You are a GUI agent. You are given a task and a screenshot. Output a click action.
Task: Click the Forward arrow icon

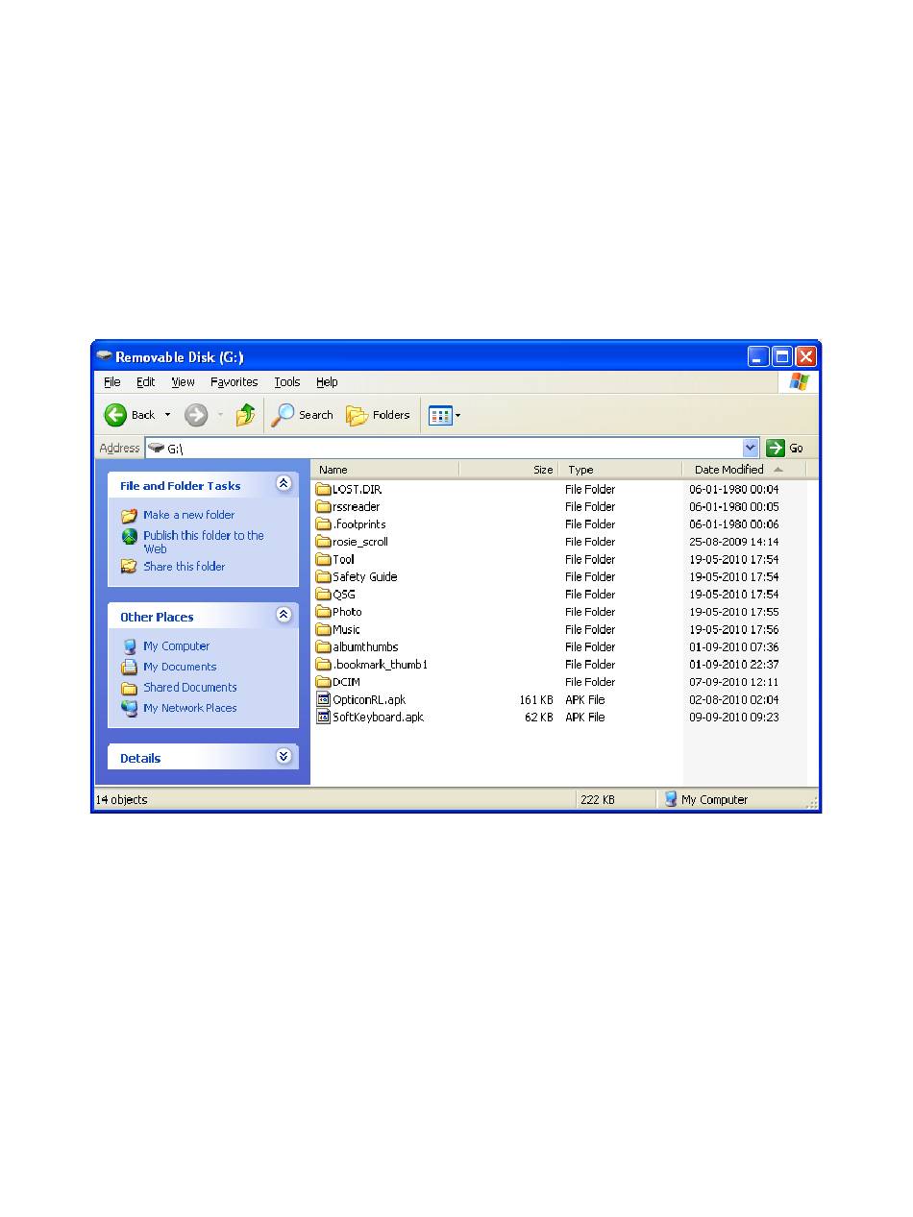pos(196,415)
